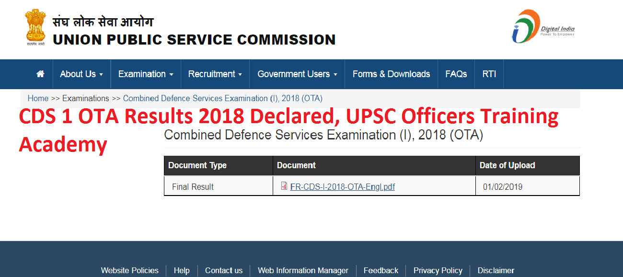The height and width of the screenshot is (277, 623).
Task: Click the Help footer link
Action: click(182, 270)
